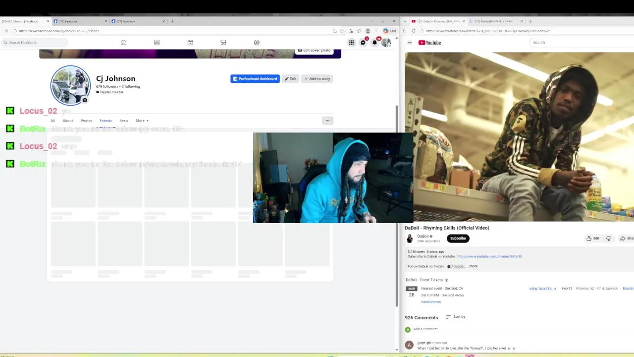Viewport: 634px width, 357px height.
Task: Click the DaBoii channel name
Action: (x=423, y=237)
